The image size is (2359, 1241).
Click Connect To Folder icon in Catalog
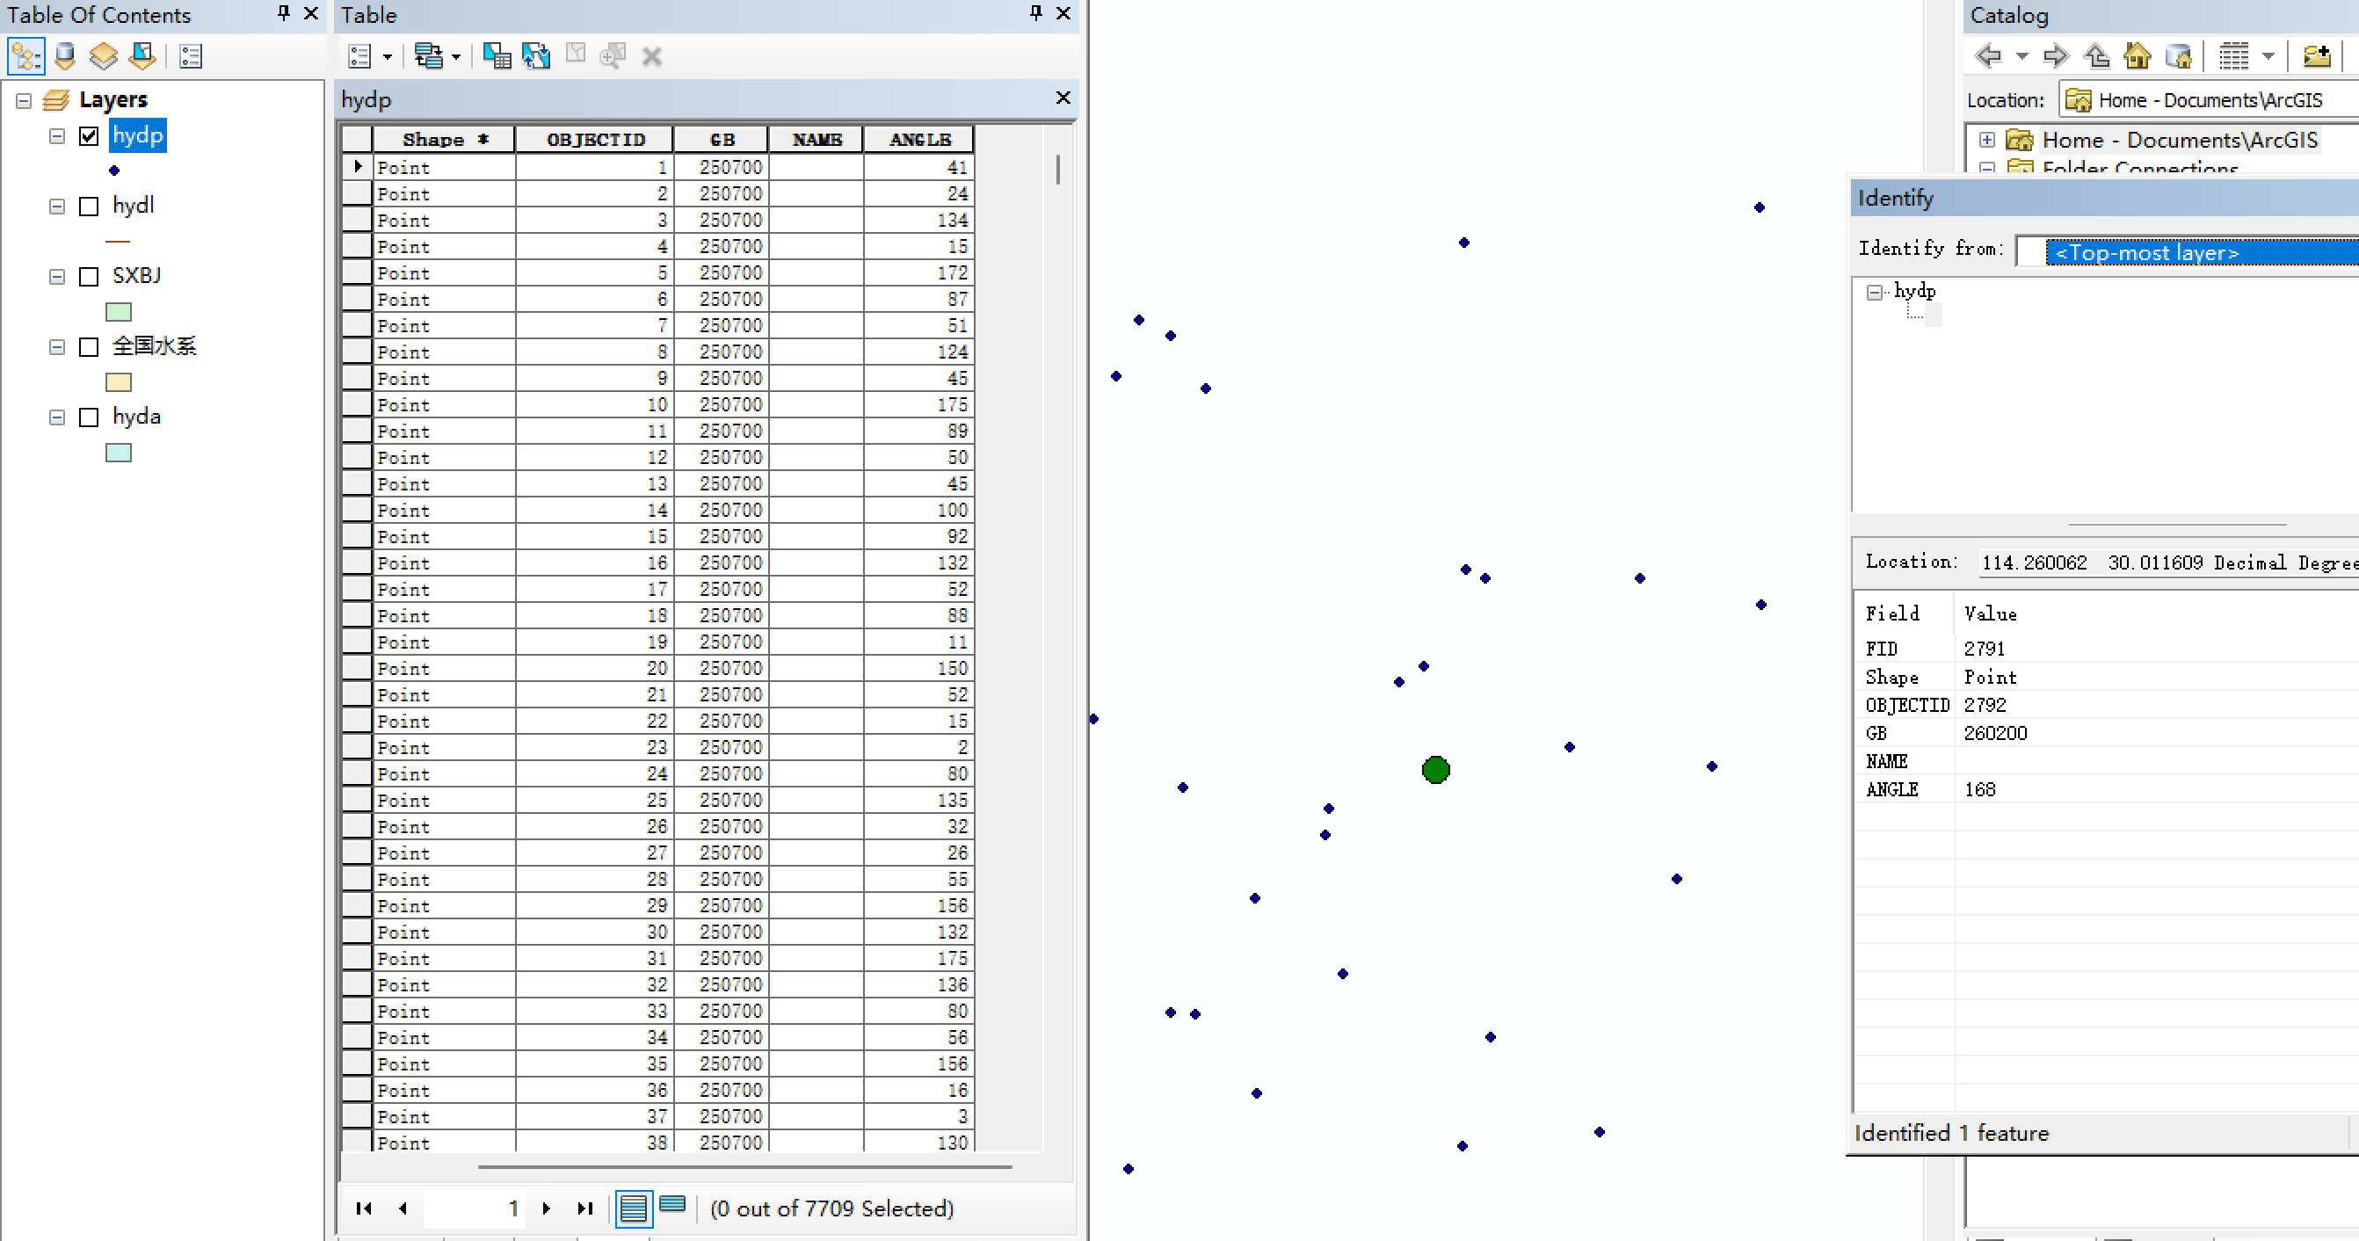(2316, 56)
